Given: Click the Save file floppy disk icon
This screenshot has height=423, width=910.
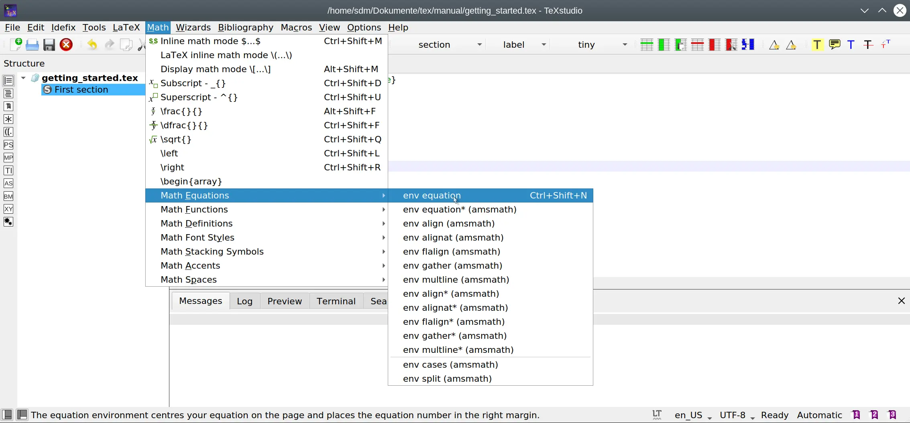Looking at the screenshot, I should [x=49, y=45].
